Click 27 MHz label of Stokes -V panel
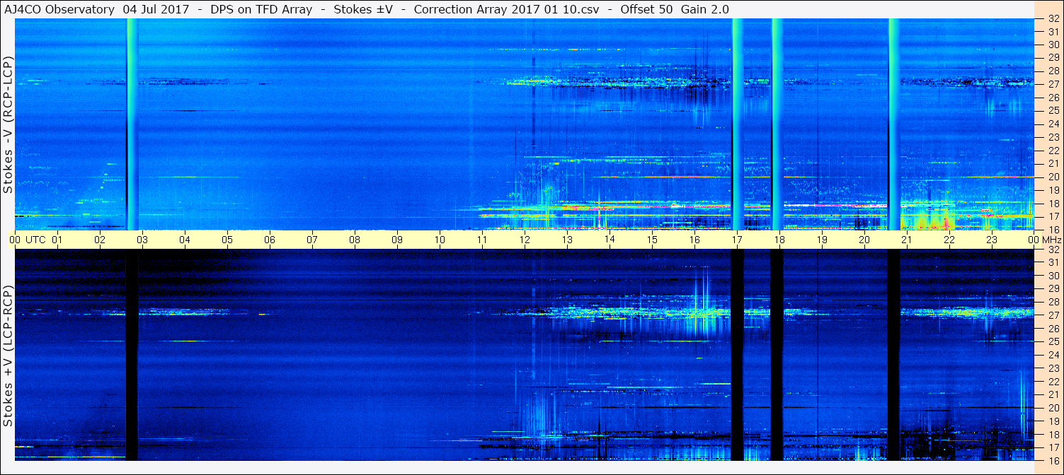The height and width of the screenshot is (475, 1064). [x=1053, y=84]
